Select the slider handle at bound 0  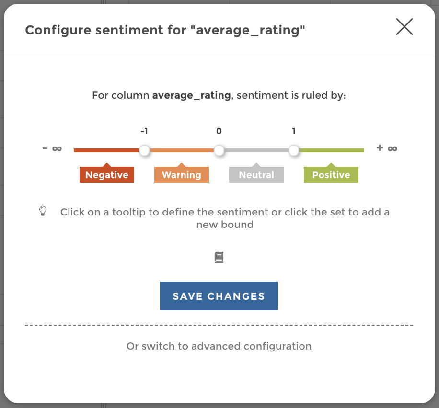pyautogui.click(x=219, y=151)
